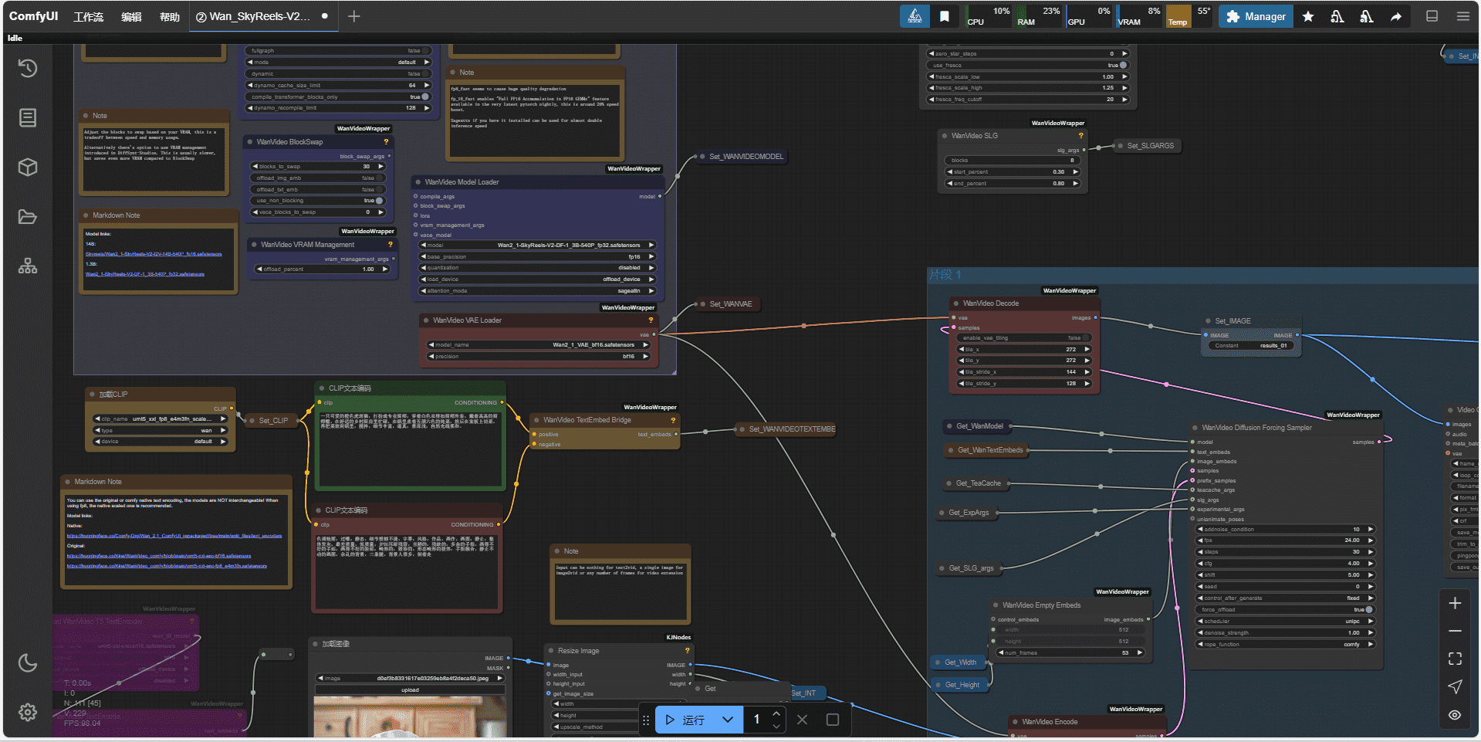This screenshot has width=1481, height=742.
Task: Click the star favorite icon in toolbar
Action: pos(1308,16)
